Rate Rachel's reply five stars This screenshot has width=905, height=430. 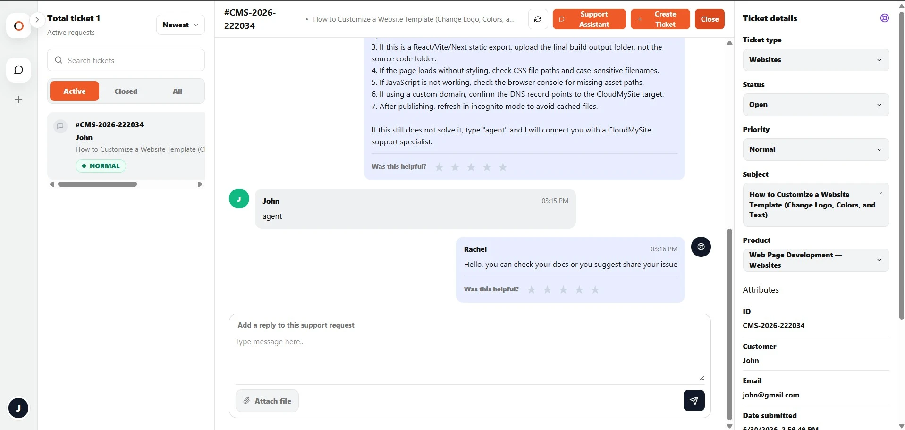pos(595,289)
